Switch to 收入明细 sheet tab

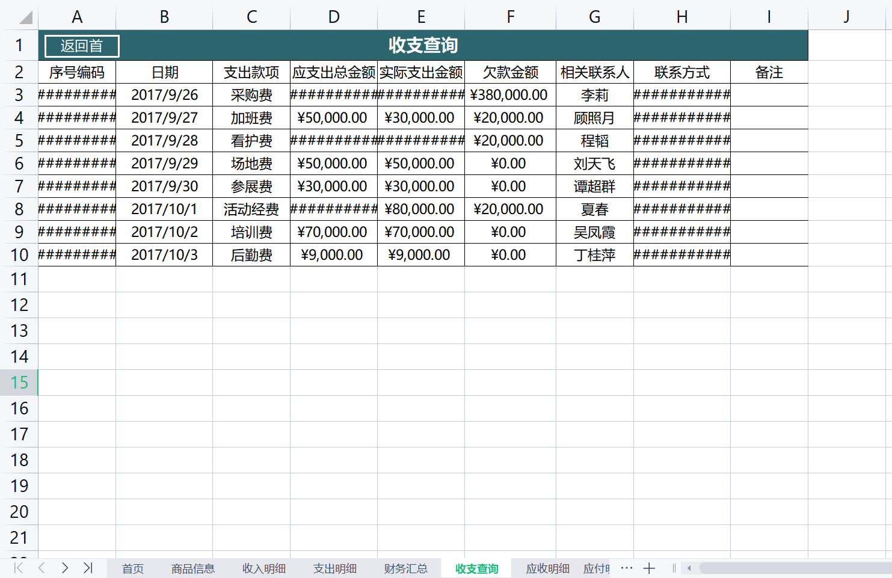pyautogui.click(x=263, y=568)
